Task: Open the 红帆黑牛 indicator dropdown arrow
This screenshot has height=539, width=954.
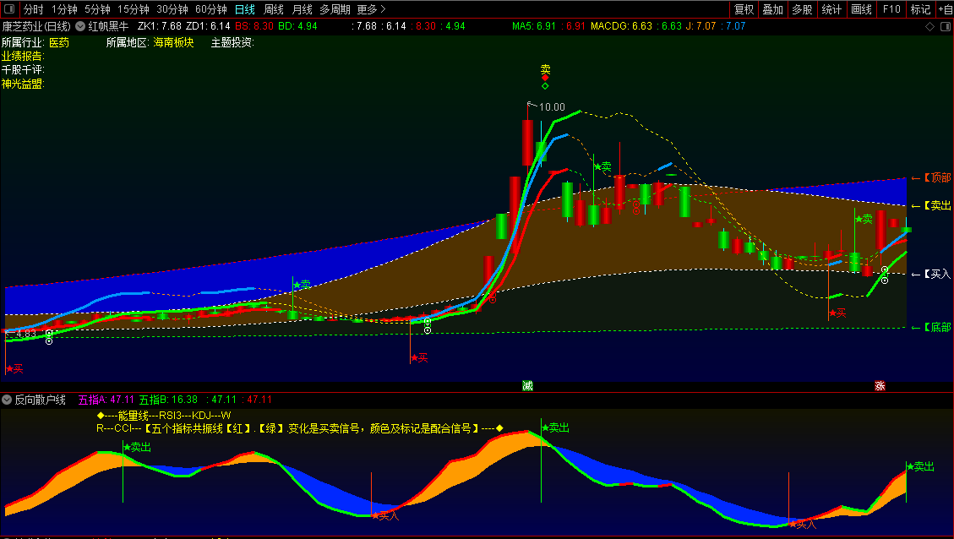Action: pos(80,27)
